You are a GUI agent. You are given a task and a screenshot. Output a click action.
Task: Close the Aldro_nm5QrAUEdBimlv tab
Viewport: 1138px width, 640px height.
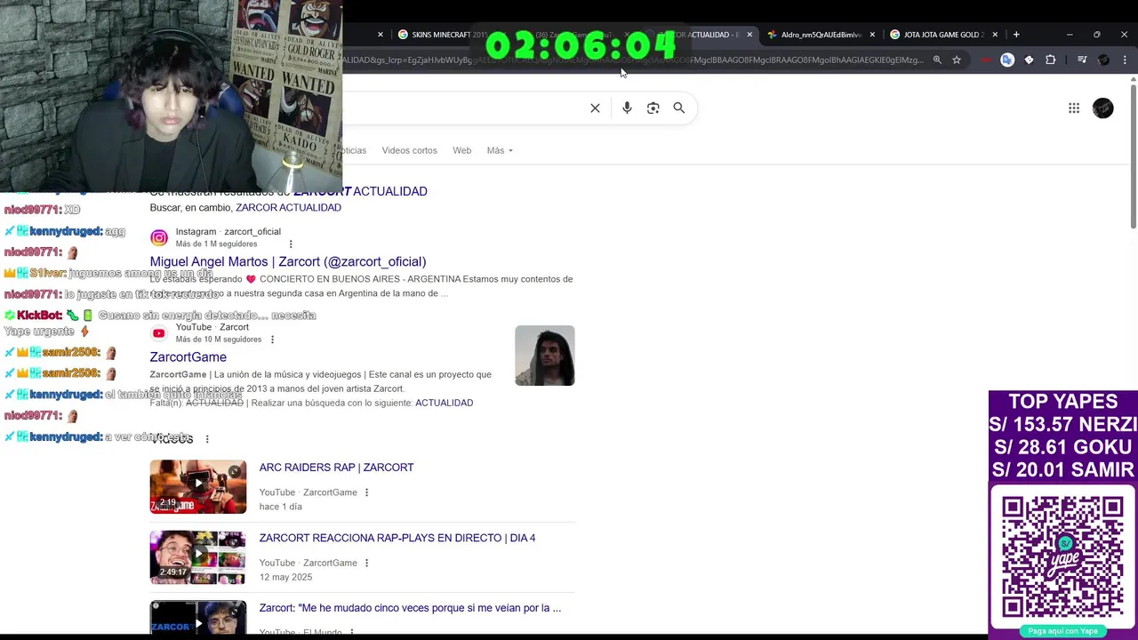point(872,35)
